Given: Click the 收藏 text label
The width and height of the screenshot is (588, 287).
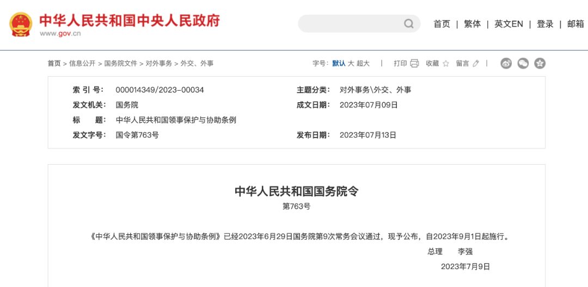Looking at the screenshot, I should [x=432, y=64].
